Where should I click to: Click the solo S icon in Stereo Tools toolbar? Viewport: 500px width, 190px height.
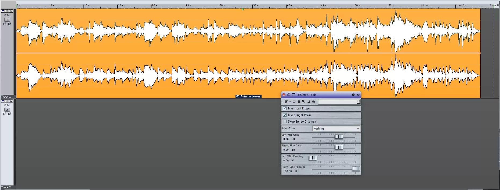pos(299,102)
